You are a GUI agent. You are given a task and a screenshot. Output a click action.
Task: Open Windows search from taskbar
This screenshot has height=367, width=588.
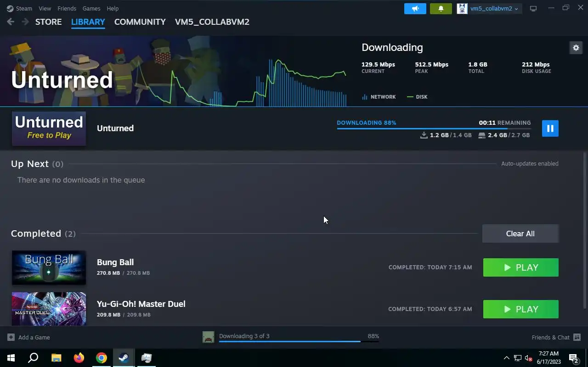point(33,358)
